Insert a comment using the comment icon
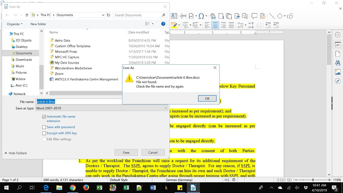 point(254,16)
